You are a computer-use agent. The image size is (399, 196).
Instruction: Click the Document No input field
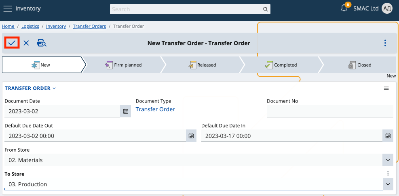tap(330, 111)
